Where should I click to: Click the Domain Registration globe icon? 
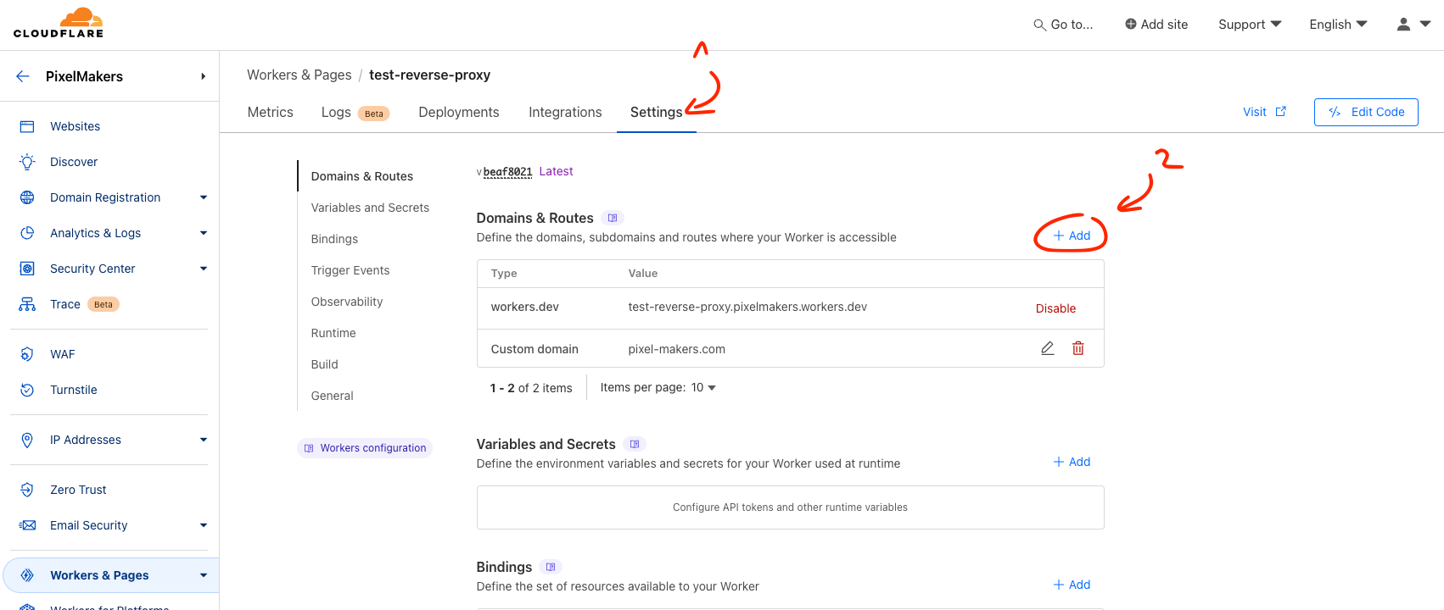click(27, 197)
